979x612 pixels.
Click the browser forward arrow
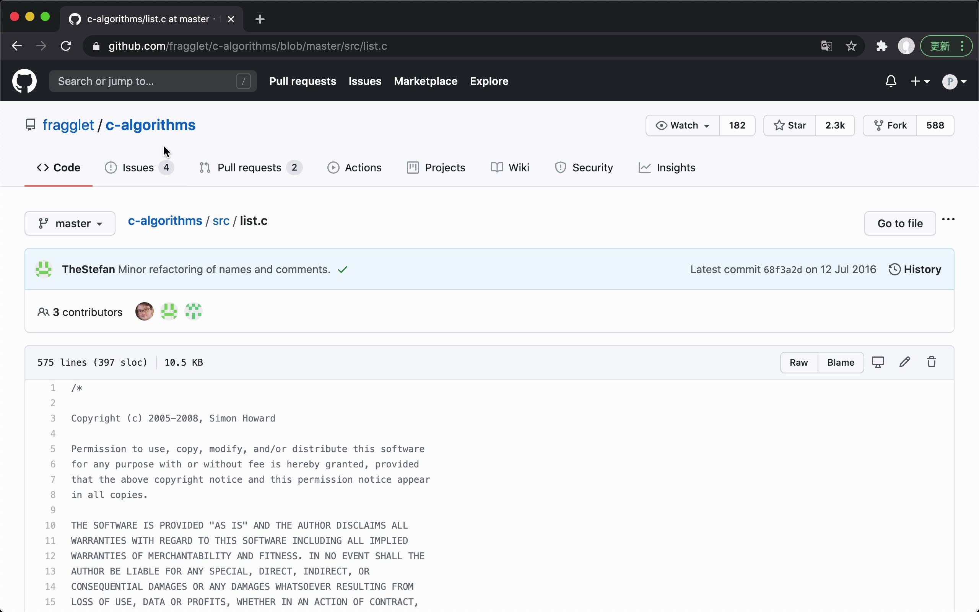click(41, 46)
